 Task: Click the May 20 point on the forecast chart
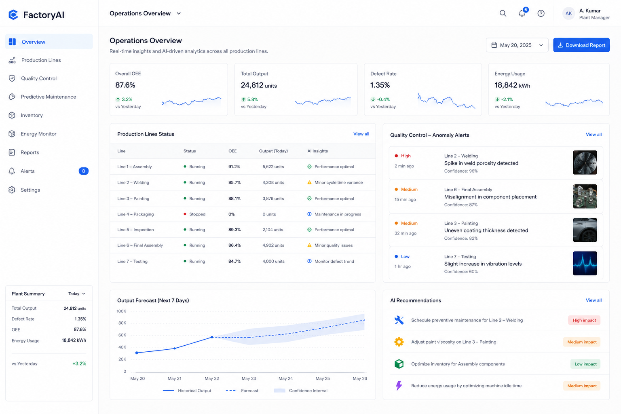point(137,353)
